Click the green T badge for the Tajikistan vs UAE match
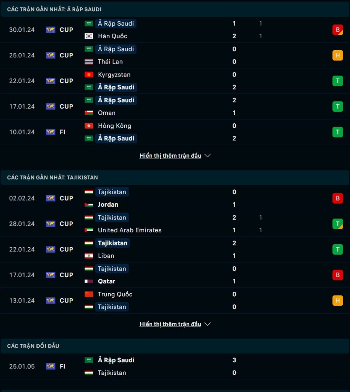 tap(337, 224)
